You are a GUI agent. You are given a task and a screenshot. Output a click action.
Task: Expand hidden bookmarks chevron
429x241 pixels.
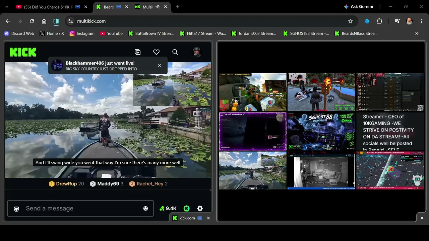click(x=417, y=33)
